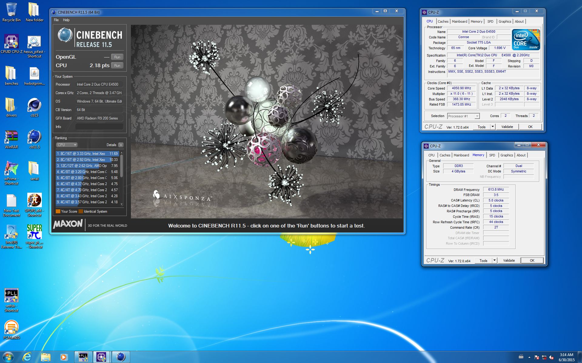
Task: Expand ranking Details arrow button
Action: [x=121, y=145]
